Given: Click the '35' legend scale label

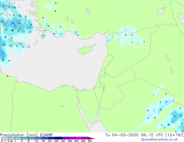Looking at the screenshot, I should click(x=70, y=141).
